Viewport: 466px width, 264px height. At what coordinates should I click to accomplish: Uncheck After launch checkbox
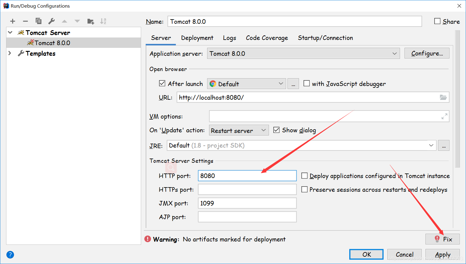[x=162, y=83]
